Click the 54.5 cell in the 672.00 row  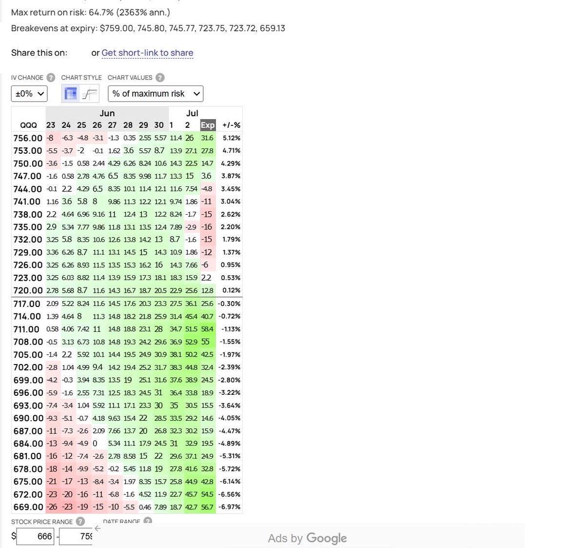[x=208, y=494]
